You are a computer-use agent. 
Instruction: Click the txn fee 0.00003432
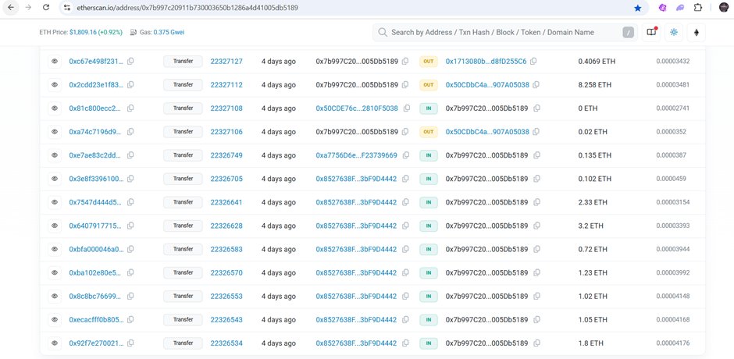(672, 62)
